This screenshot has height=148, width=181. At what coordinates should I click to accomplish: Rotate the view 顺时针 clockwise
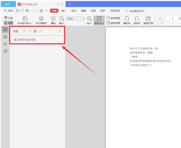point(127,20)
